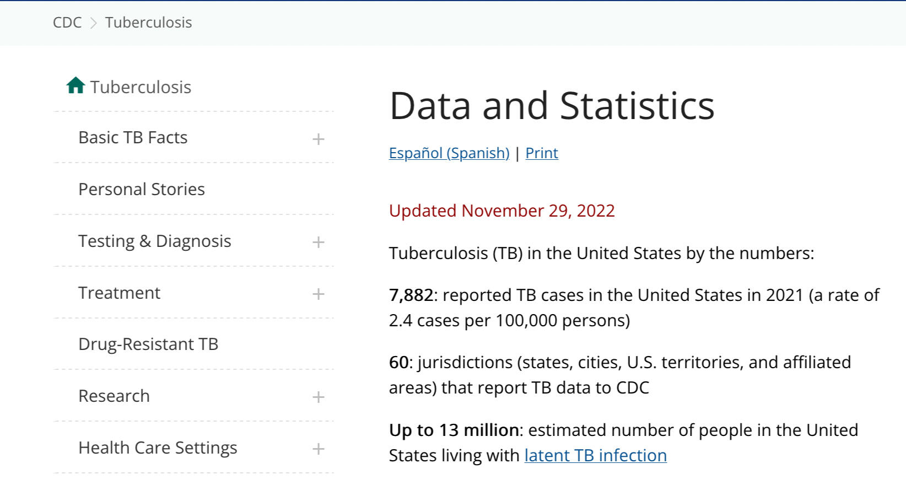Select Research in the sidebar menu

point(114,396)
